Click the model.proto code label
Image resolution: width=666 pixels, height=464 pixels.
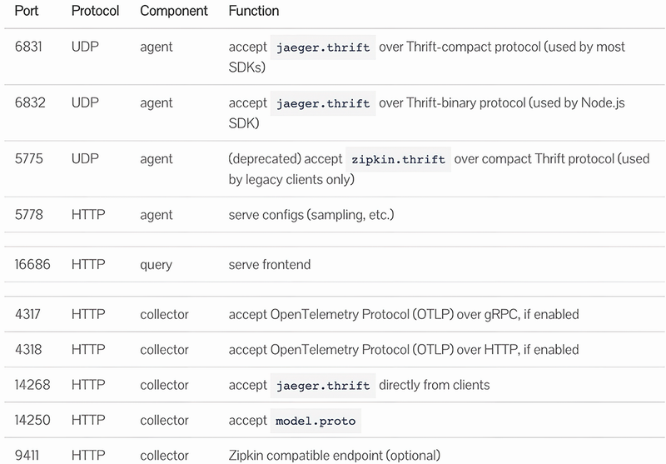(x=316, y=421)
